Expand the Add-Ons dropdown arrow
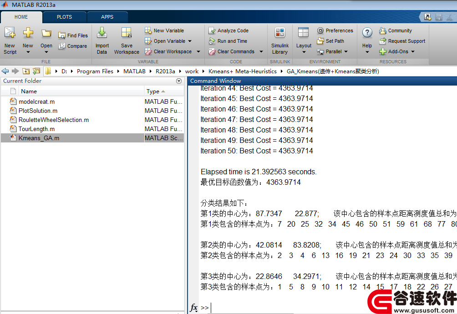Image resolution: width=457 pixels, height=314 pixels. coord(413,51)
